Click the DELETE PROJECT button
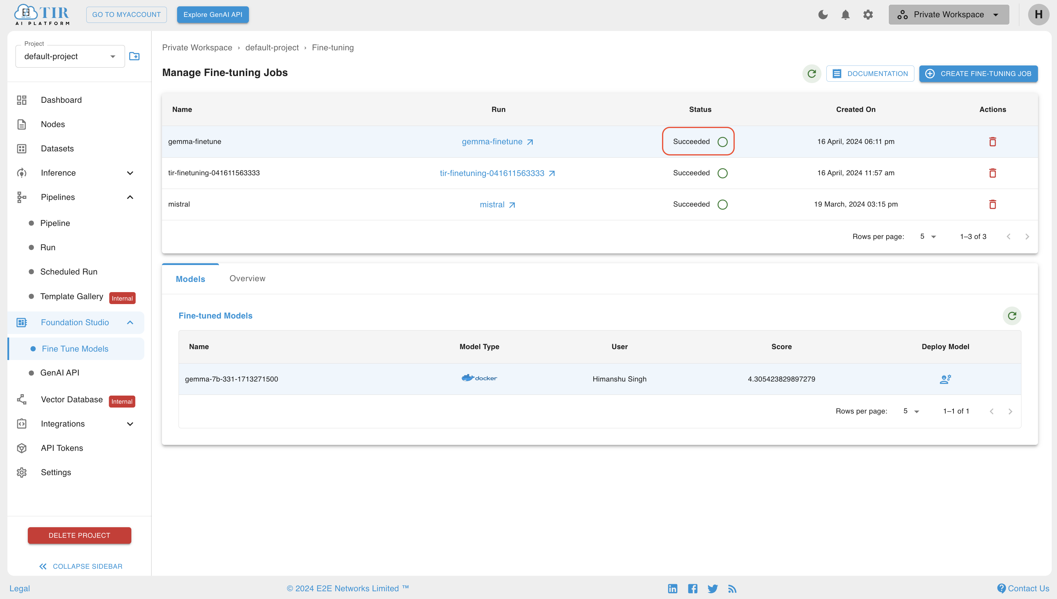The image size is (1057, 599). (80, 535)
